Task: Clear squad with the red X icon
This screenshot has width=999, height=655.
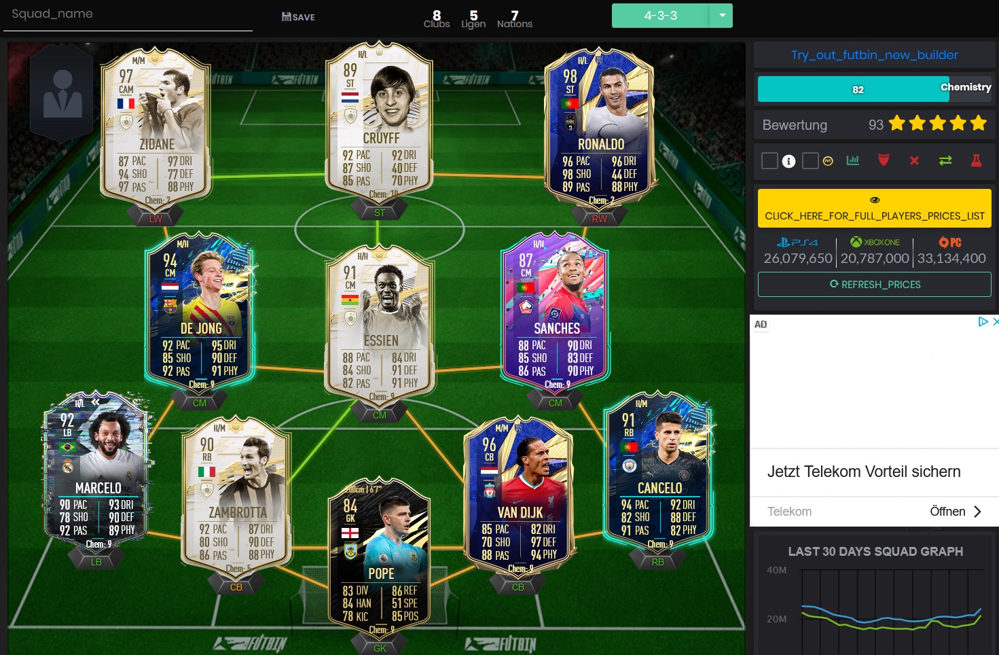Action: pos(914,160)
